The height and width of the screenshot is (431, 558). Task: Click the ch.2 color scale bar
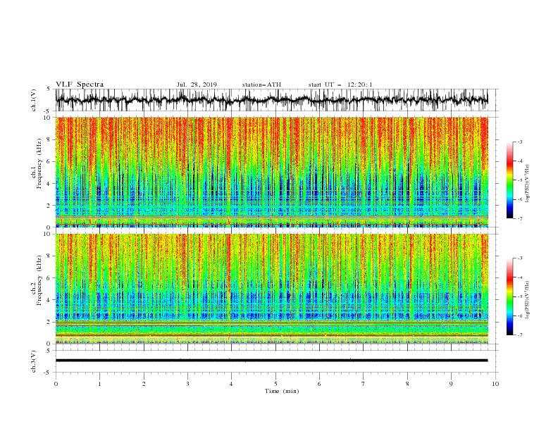click(509, 296)
